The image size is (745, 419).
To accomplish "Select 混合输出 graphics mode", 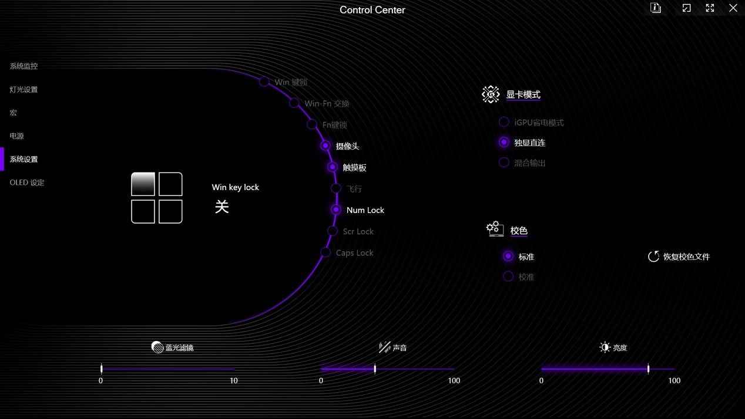I will (x=504, y=163).
